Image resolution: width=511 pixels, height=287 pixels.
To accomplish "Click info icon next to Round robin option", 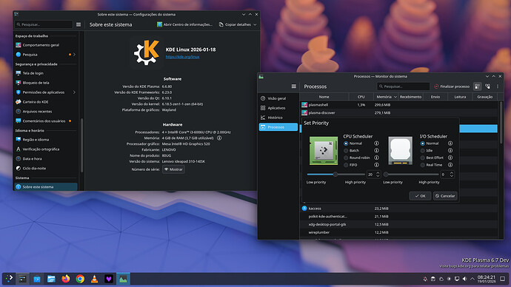I will pos(376,158).
